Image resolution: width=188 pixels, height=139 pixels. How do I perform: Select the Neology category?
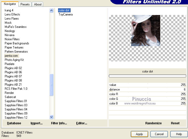10,31
